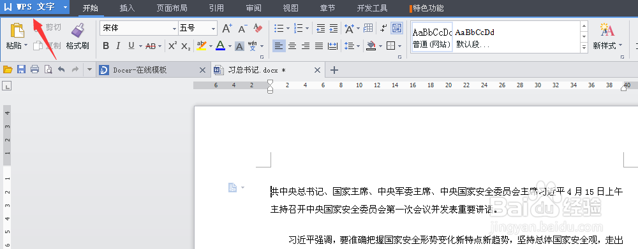Image resolution: width=638 pixels, height=249 pixels.
Task: Apply character shading (gray A icon)
Action: (x=240, y=46)
